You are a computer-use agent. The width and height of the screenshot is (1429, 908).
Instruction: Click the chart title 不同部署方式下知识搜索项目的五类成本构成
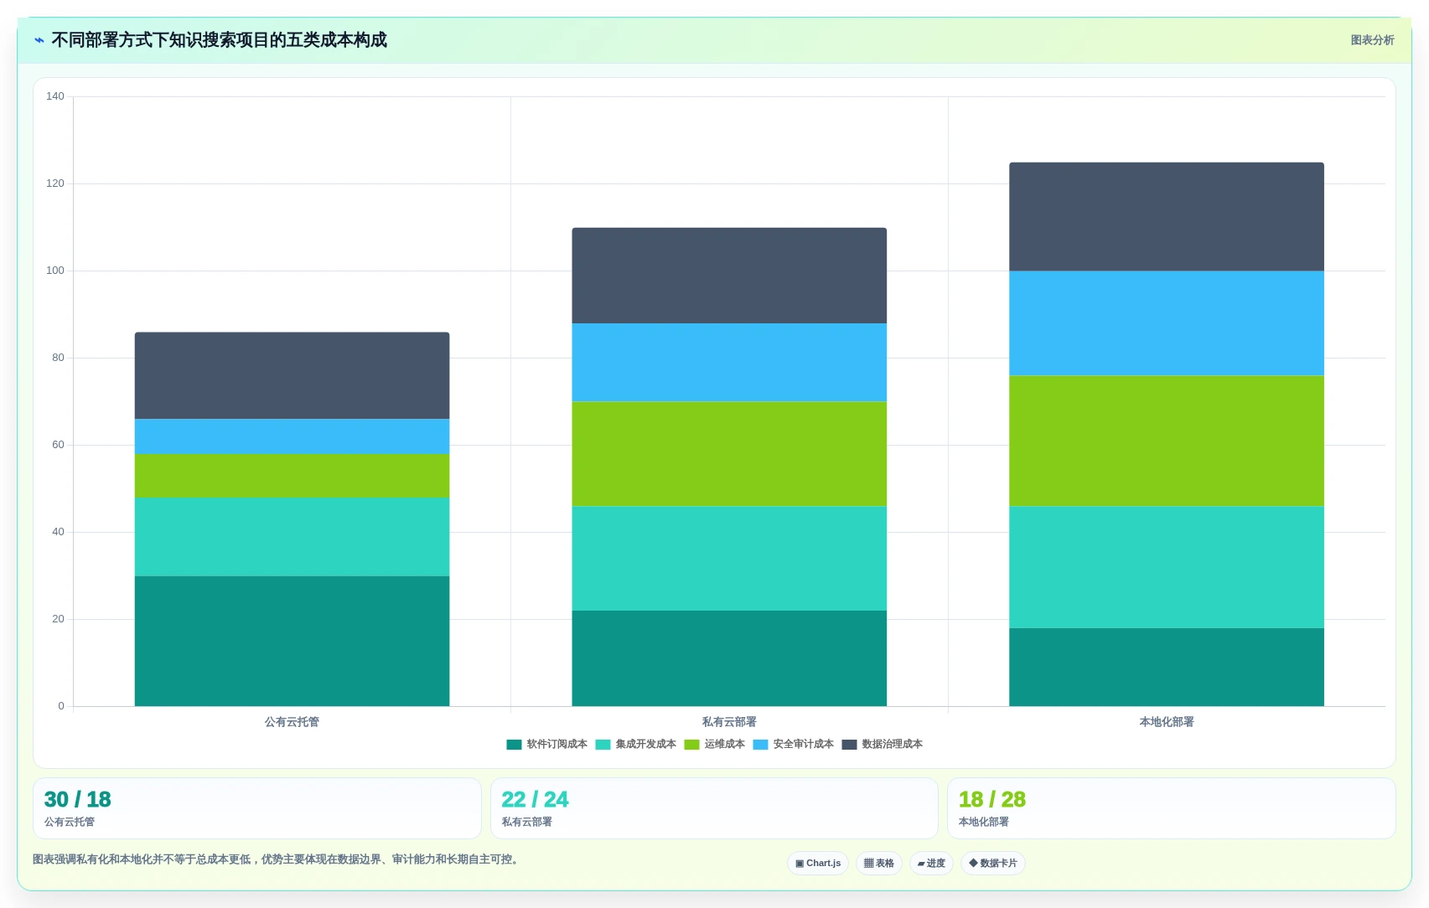click(x=219, y=40)
